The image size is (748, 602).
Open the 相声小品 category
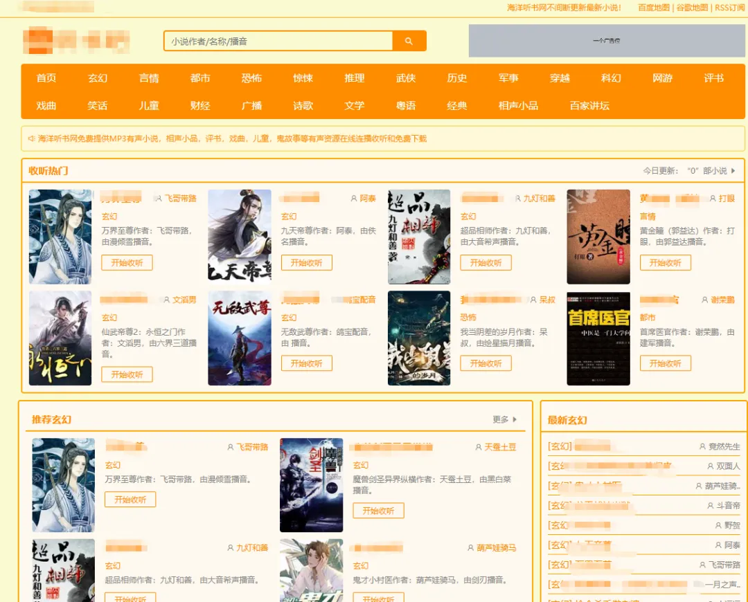(519, 106)
